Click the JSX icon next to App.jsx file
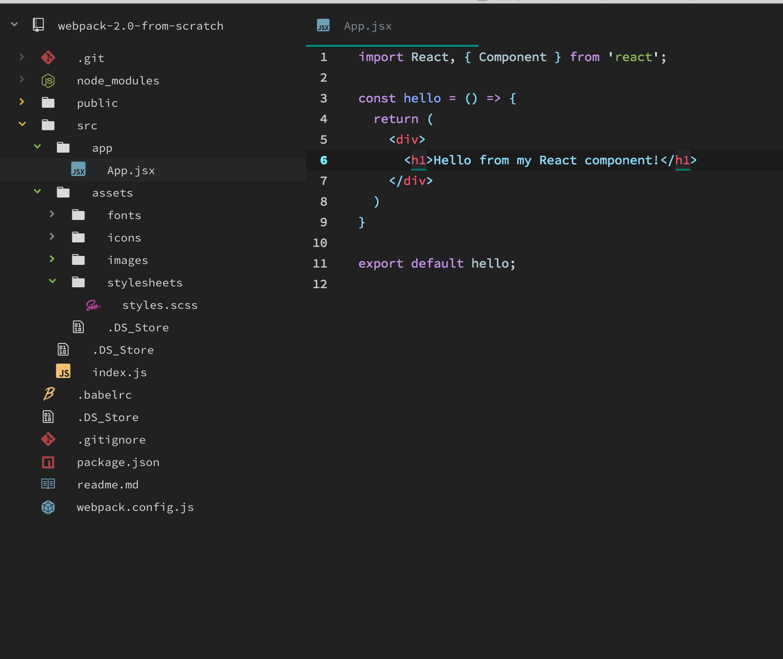 point(79,170)
